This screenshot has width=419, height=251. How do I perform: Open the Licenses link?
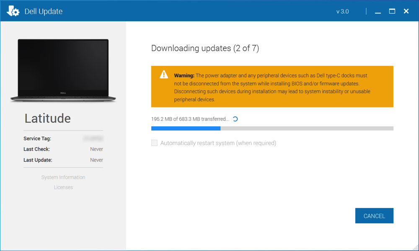click(x=63, y=187)
